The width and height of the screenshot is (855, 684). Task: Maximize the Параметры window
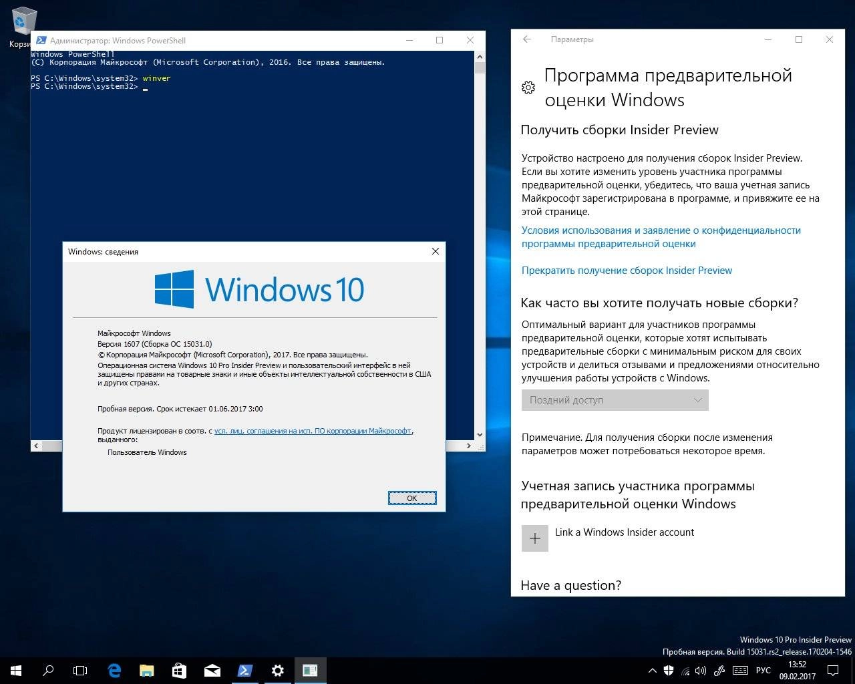tap(798, 39)
